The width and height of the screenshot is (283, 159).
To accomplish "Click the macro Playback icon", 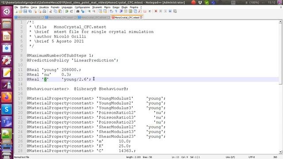I will pos(165,11).
